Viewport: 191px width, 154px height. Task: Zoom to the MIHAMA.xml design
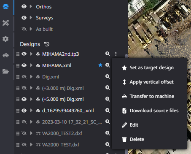(108, 65)
